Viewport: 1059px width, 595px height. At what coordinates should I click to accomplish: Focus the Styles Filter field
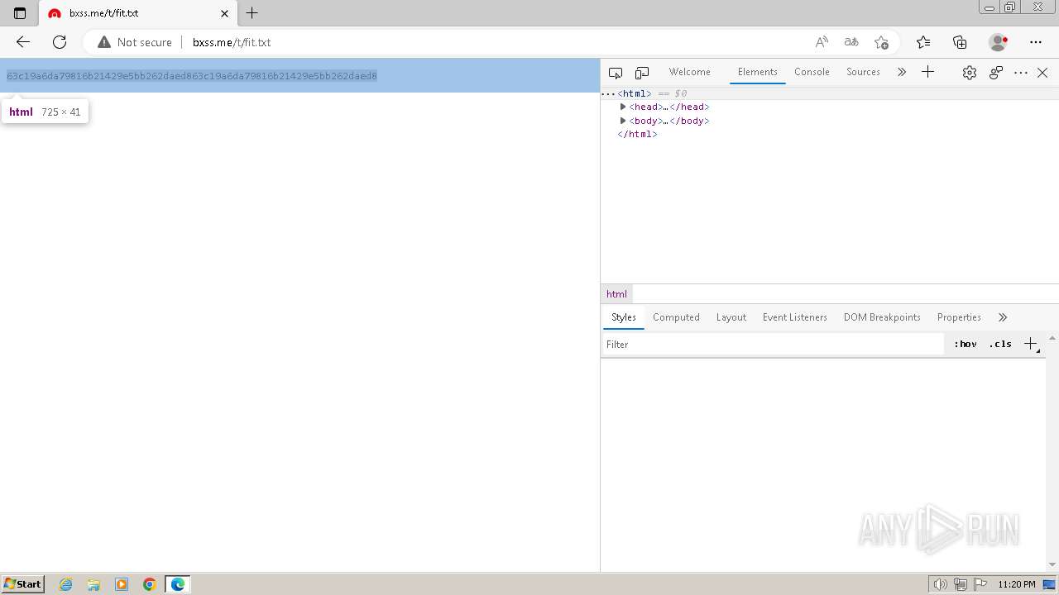[773, 345]
